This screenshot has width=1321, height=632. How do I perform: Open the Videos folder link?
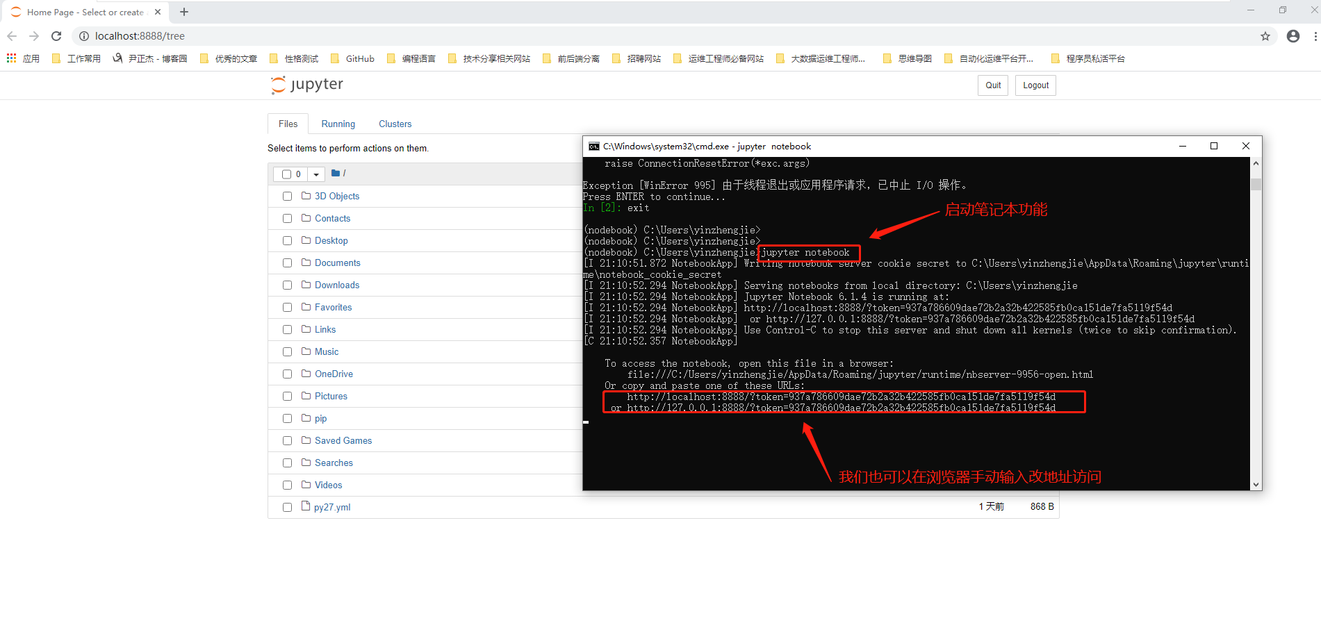point(328,485)
